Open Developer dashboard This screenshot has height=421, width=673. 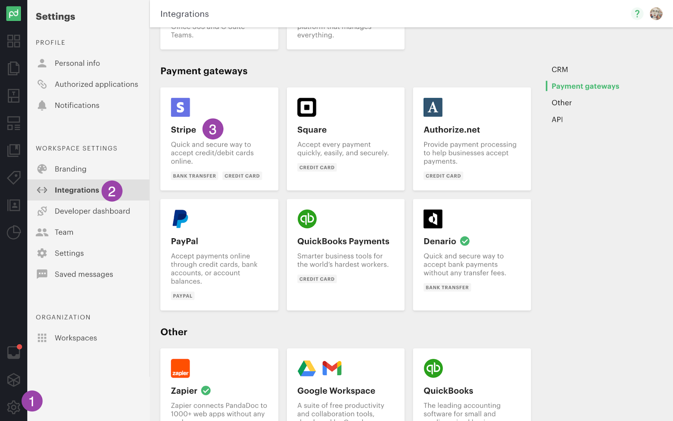88,211
